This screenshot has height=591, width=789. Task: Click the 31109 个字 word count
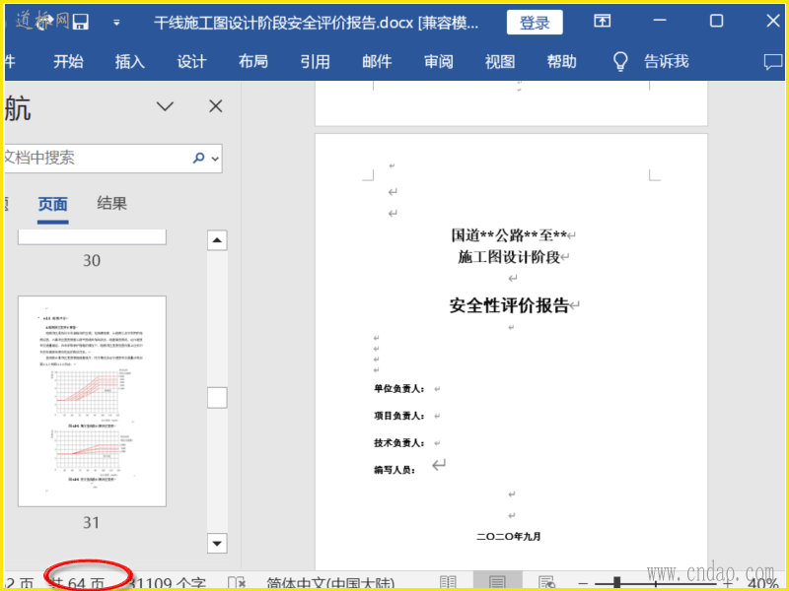(167, 584)
